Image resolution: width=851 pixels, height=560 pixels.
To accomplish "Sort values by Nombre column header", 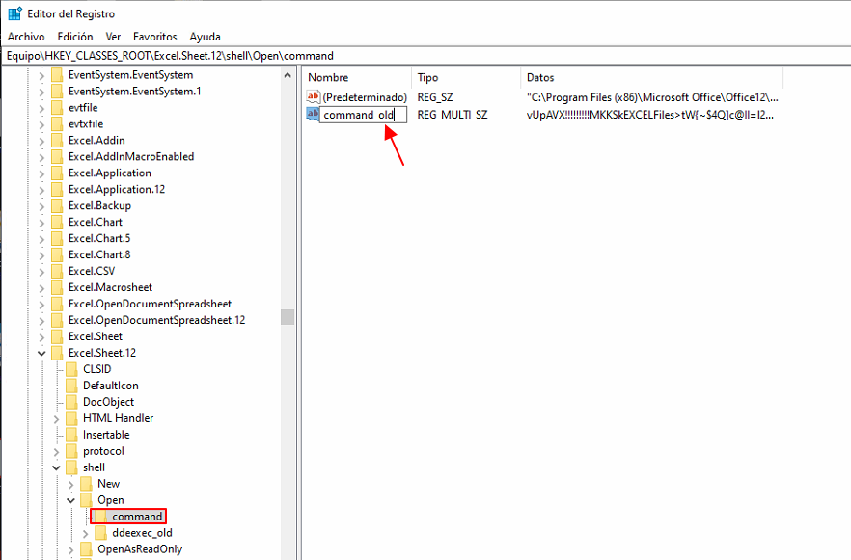I will click(x=357, y=77).
